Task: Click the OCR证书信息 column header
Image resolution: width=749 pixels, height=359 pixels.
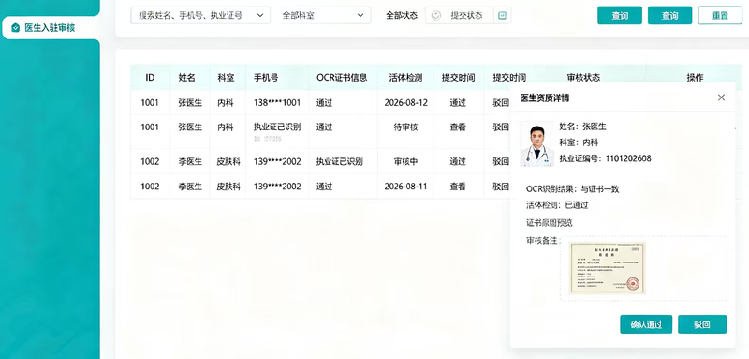Action: (342, 78)
